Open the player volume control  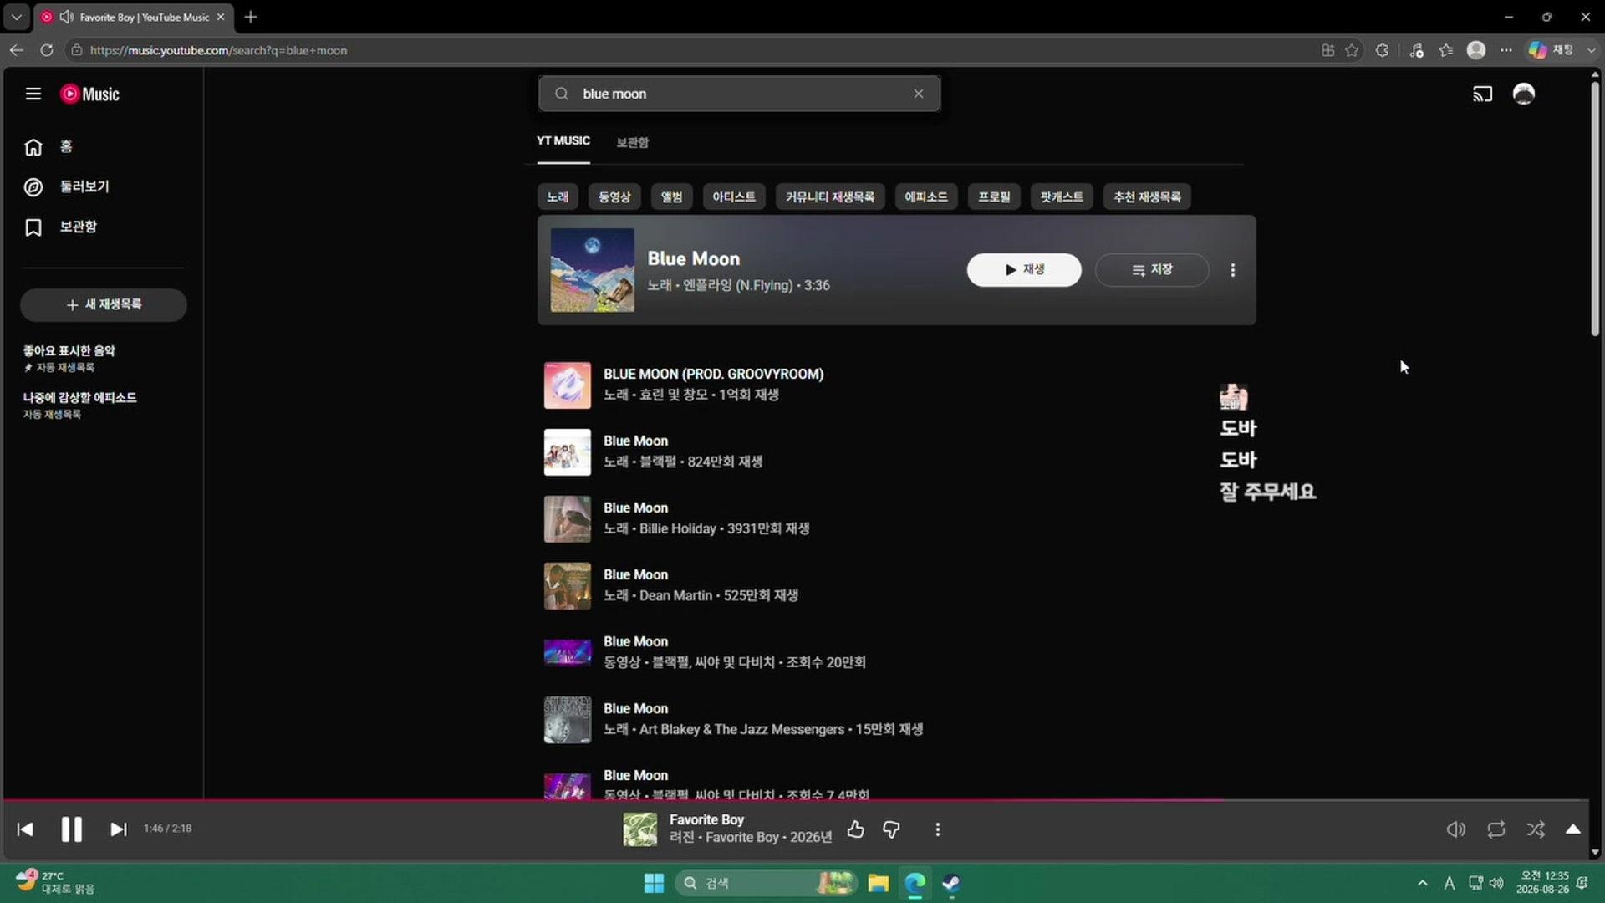point(1456,829)
